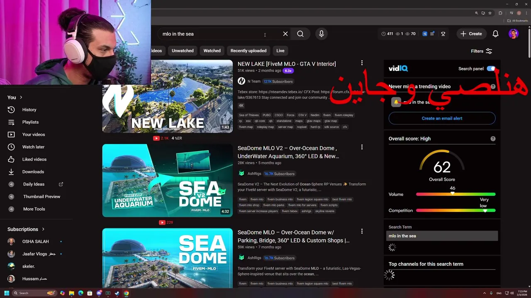Open YouTube notifications bell

point(495,34)
